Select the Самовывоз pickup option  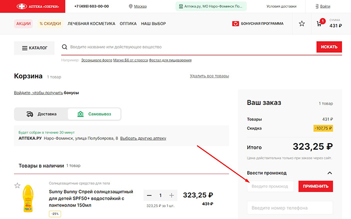[94, 114]
